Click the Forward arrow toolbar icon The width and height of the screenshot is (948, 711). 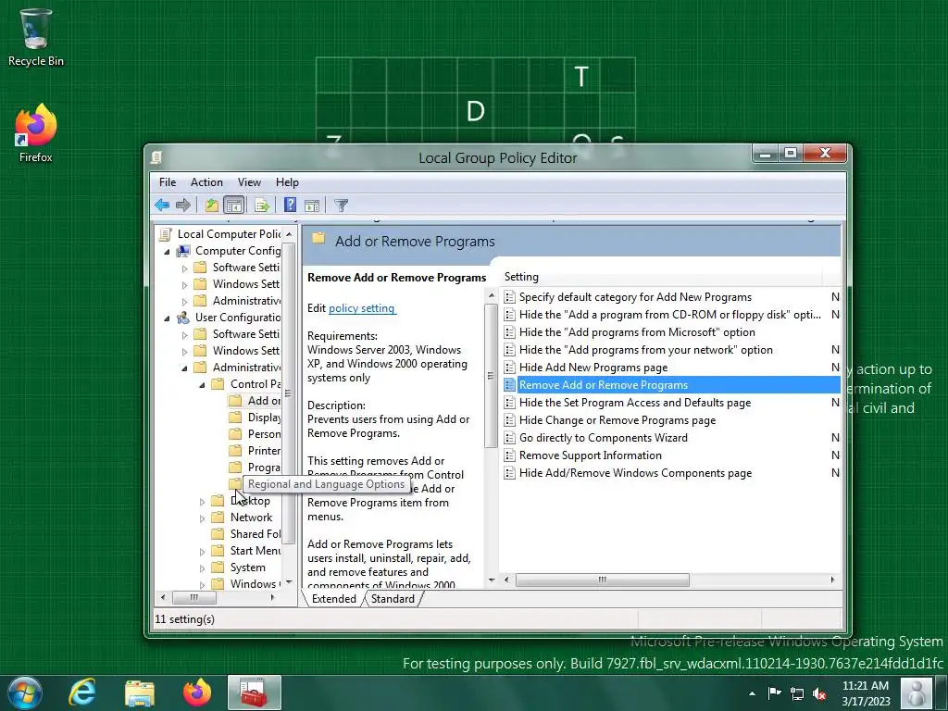pyautogui.click(x=183, y=205)
